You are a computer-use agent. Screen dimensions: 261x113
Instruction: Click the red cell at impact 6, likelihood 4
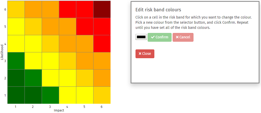point(102,44)
